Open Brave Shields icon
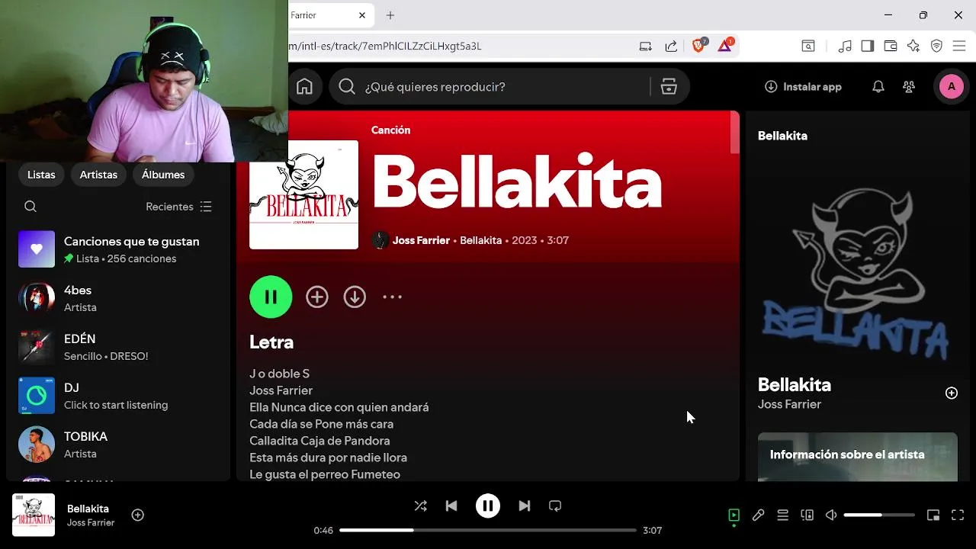The height and width of the screenshot is (549, 976). (x=698, y=46)
